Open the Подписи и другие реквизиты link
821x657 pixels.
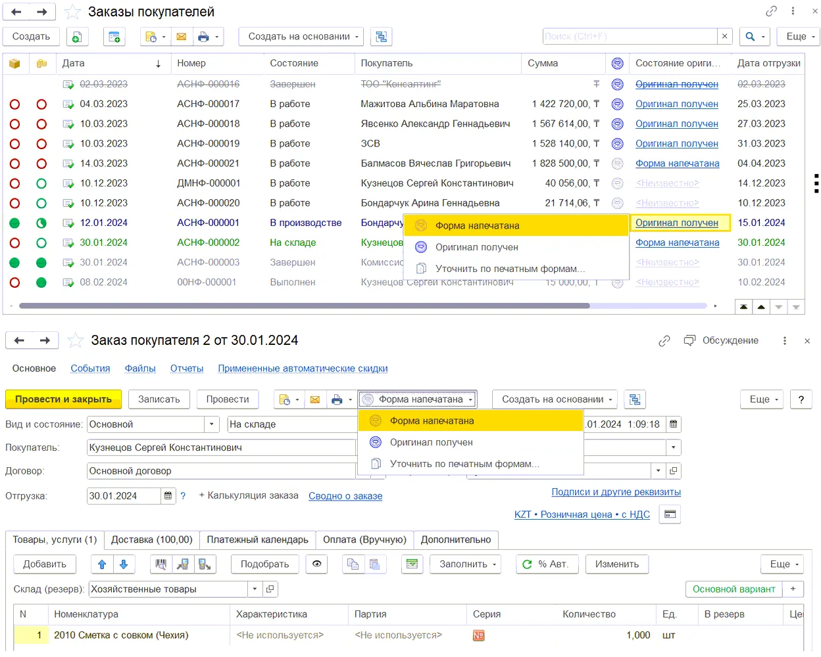pyautogui.click(x=616, y=492)
